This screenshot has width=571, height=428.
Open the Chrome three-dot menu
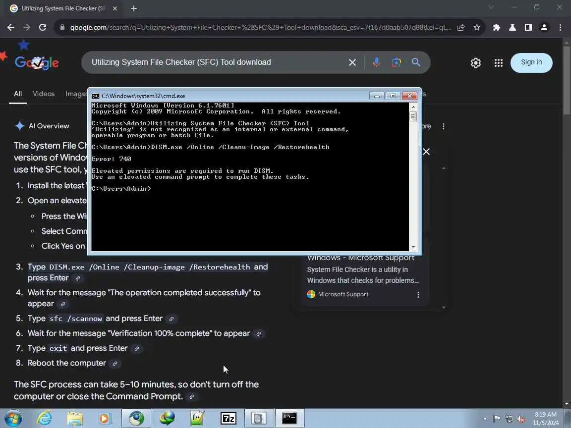click(560, 27)
